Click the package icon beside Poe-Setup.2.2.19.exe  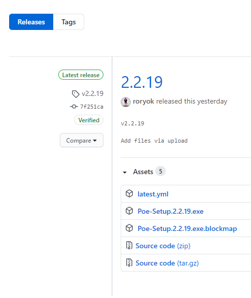pos(129,211)
